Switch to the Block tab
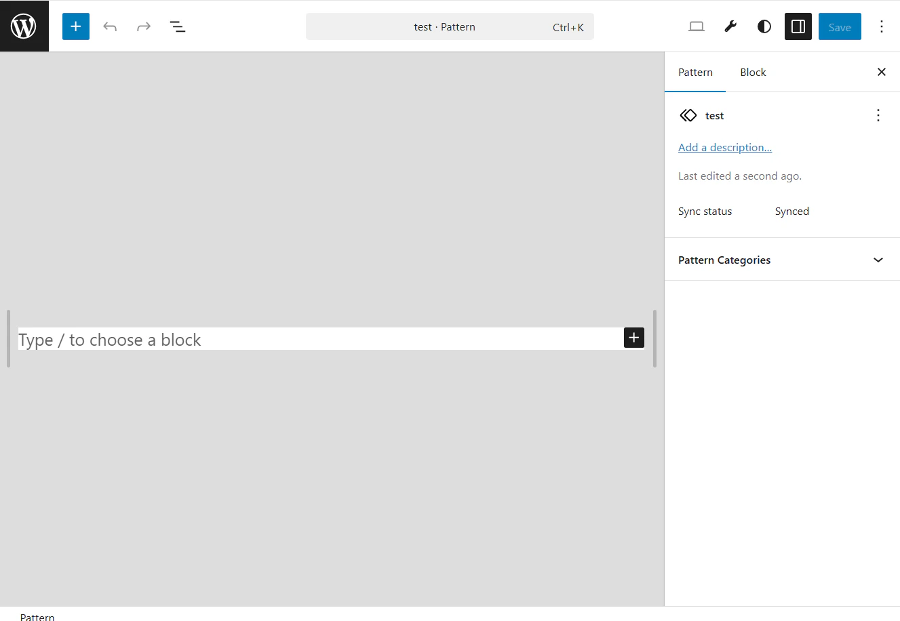 [x=753, y=73]
